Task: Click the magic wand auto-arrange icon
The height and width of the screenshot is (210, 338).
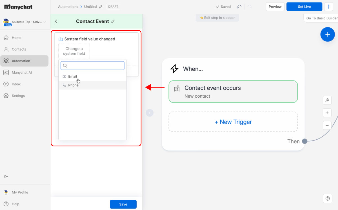Action: click(x=327, y=100)
